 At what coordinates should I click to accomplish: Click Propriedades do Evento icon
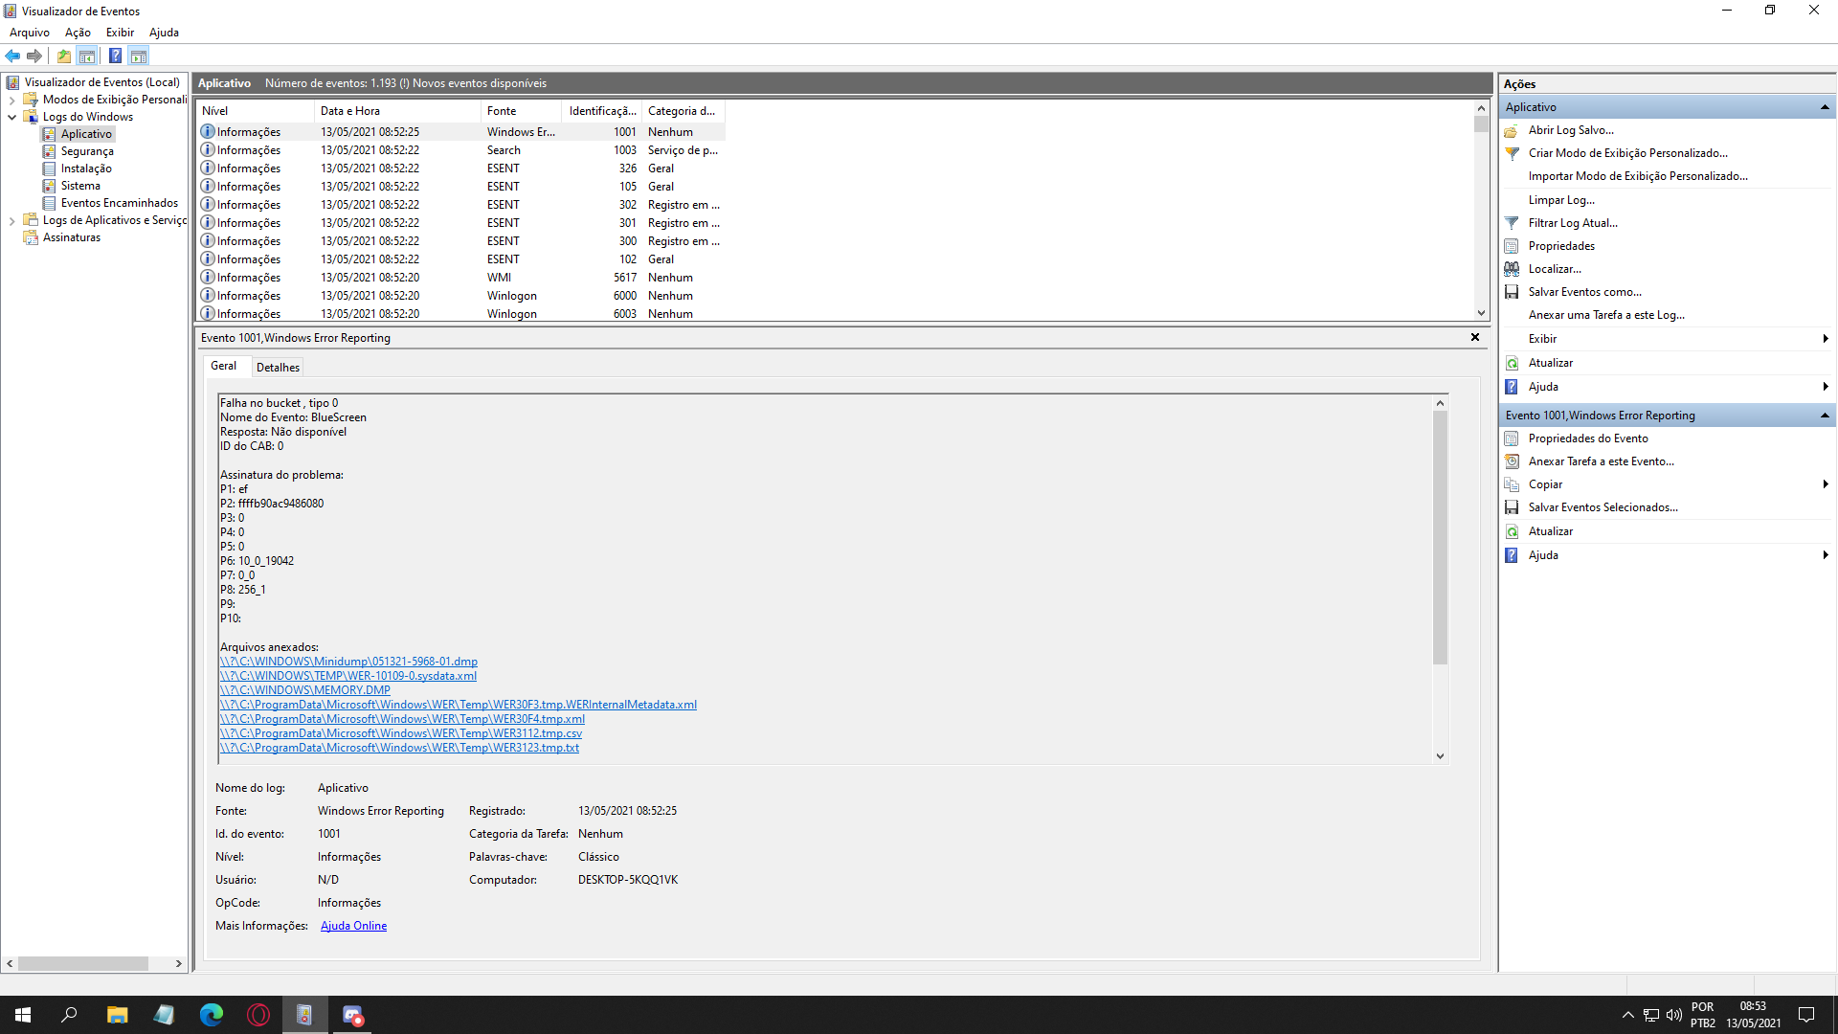click(1512, 438)
